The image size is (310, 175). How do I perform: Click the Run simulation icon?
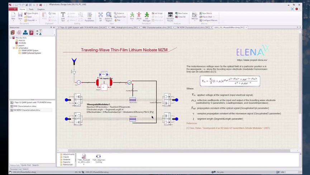(132, 16)
